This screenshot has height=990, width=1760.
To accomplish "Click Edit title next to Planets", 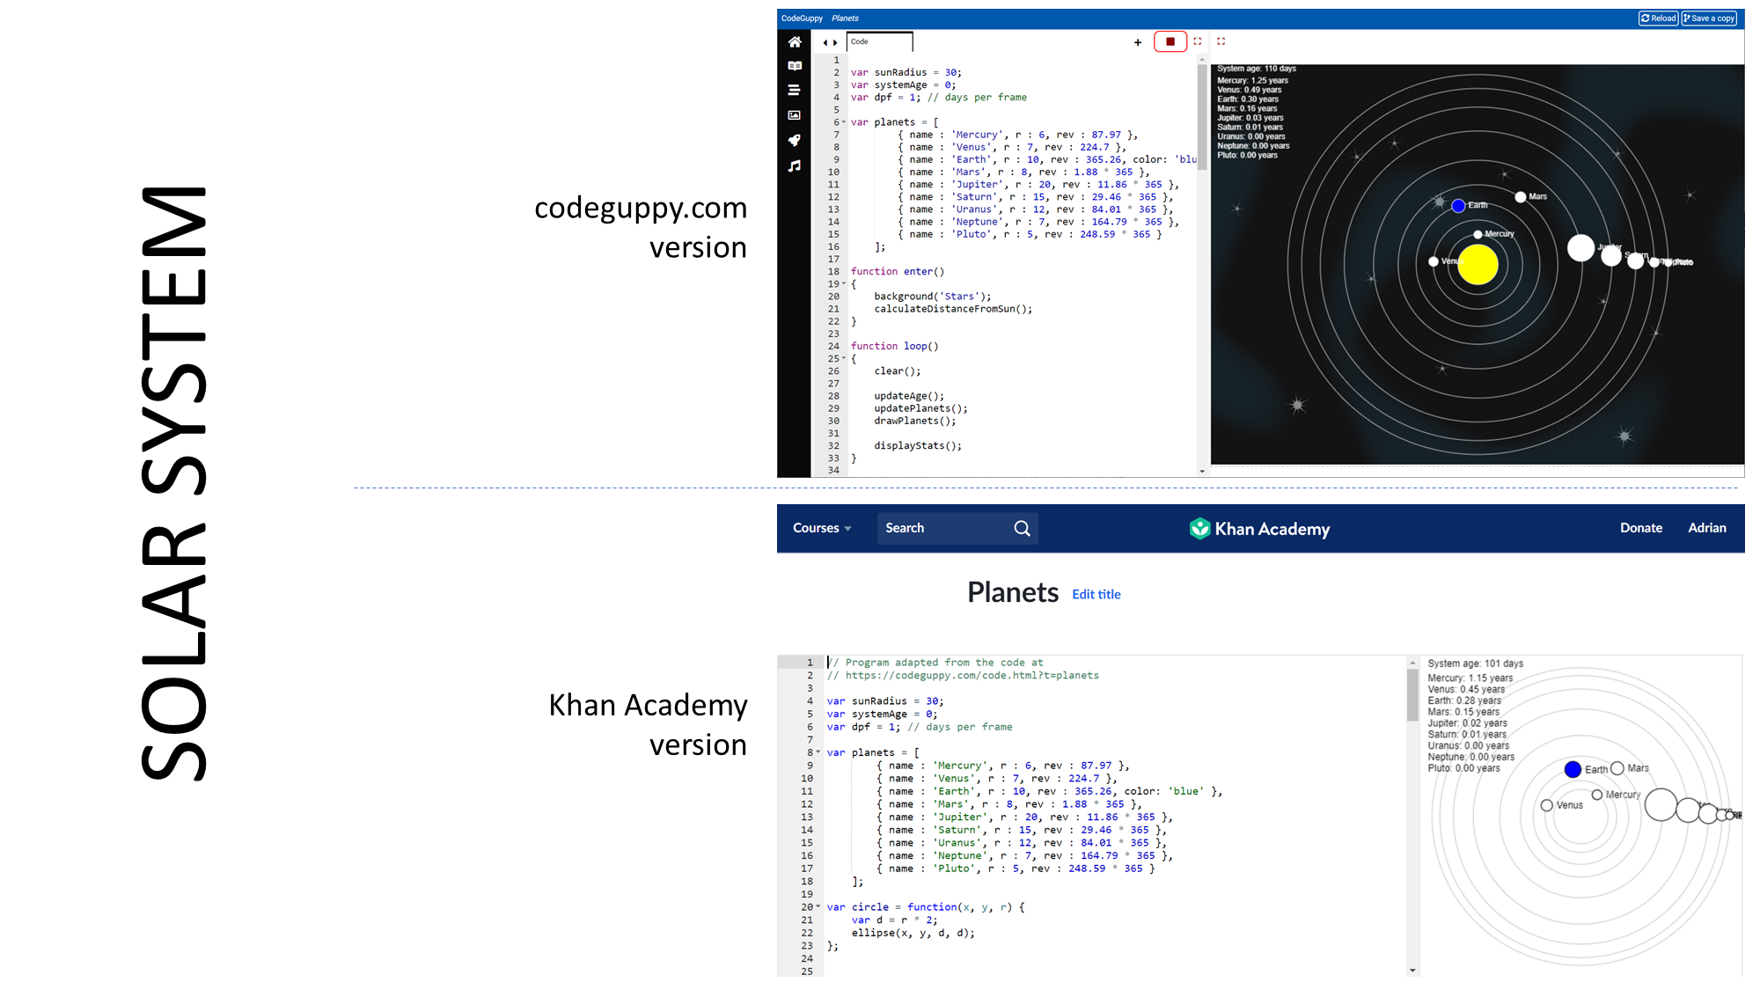I will coord(1096,595).
